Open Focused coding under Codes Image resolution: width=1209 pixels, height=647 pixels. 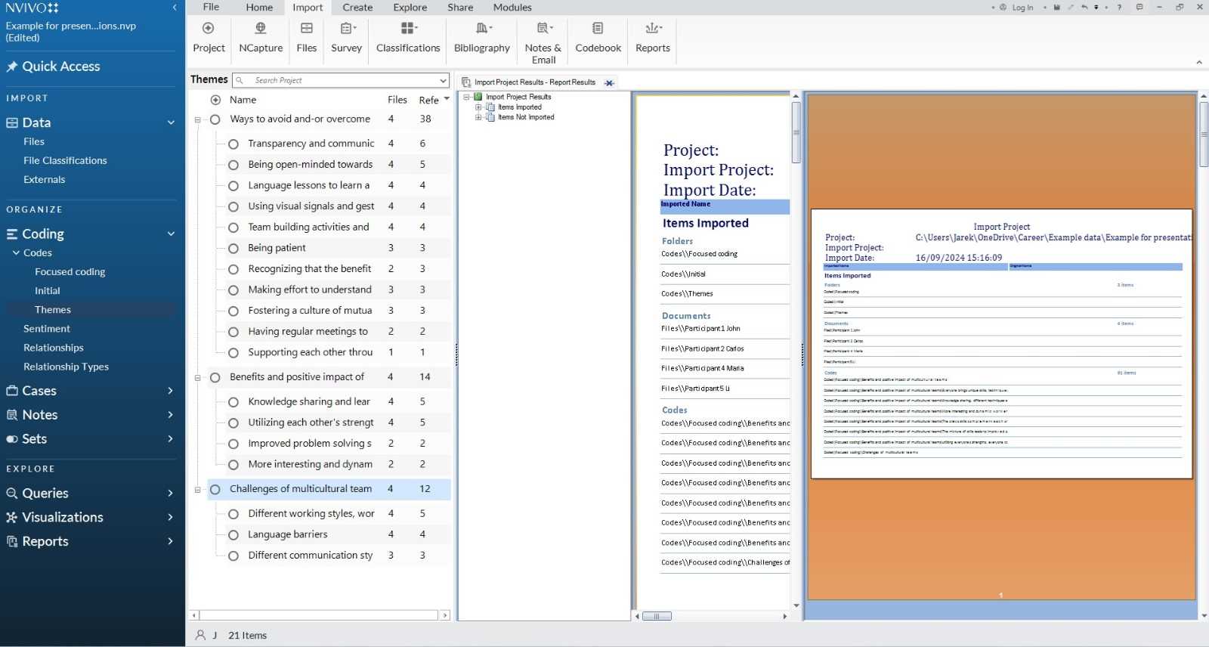(x=70, y=271)
